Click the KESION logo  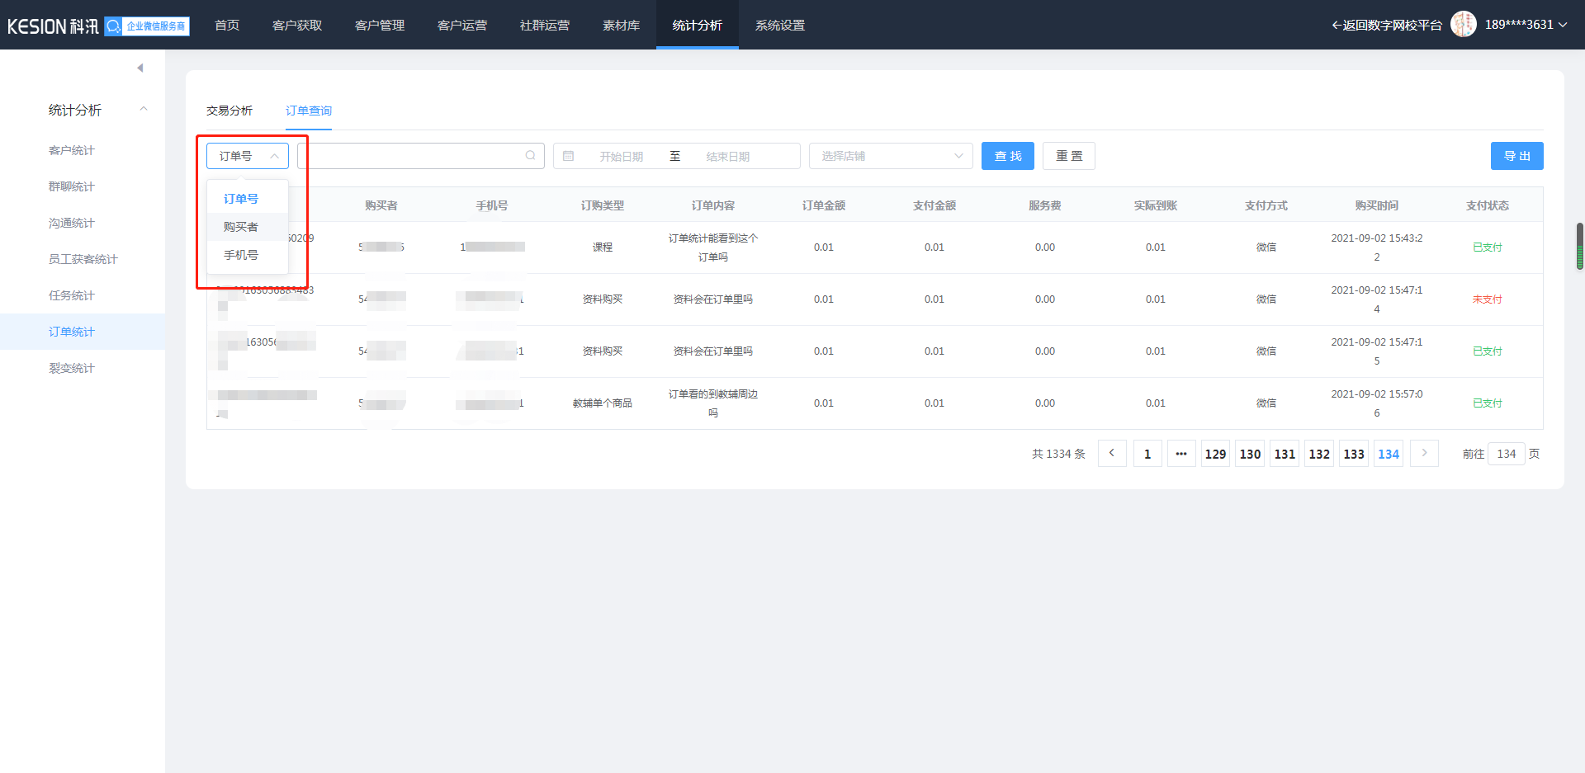pos(53,26)
